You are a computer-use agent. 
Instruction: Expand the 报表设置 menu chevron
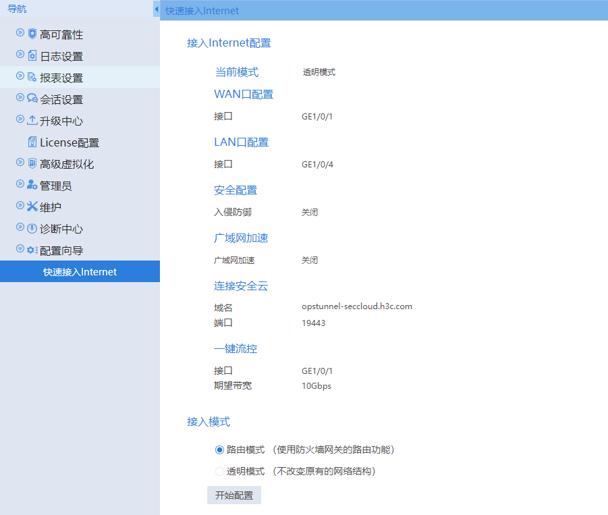20,76
